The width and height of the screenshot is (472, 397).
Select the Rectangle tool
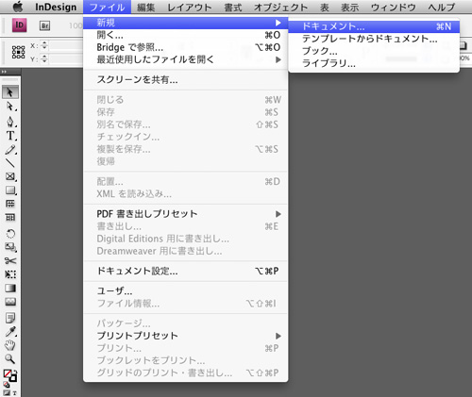pos(10,190)
